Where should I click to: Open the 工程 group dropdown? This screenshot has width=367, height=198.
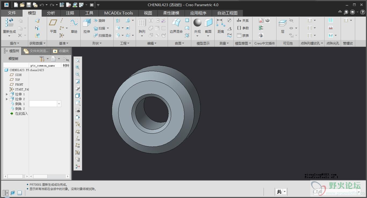[125, 43]
